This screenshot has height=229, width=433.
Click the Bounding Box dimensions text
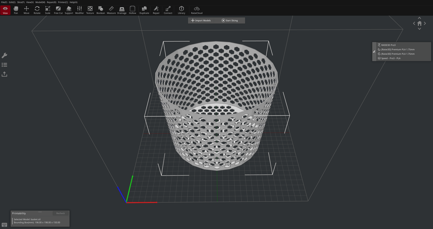[37, 222]
